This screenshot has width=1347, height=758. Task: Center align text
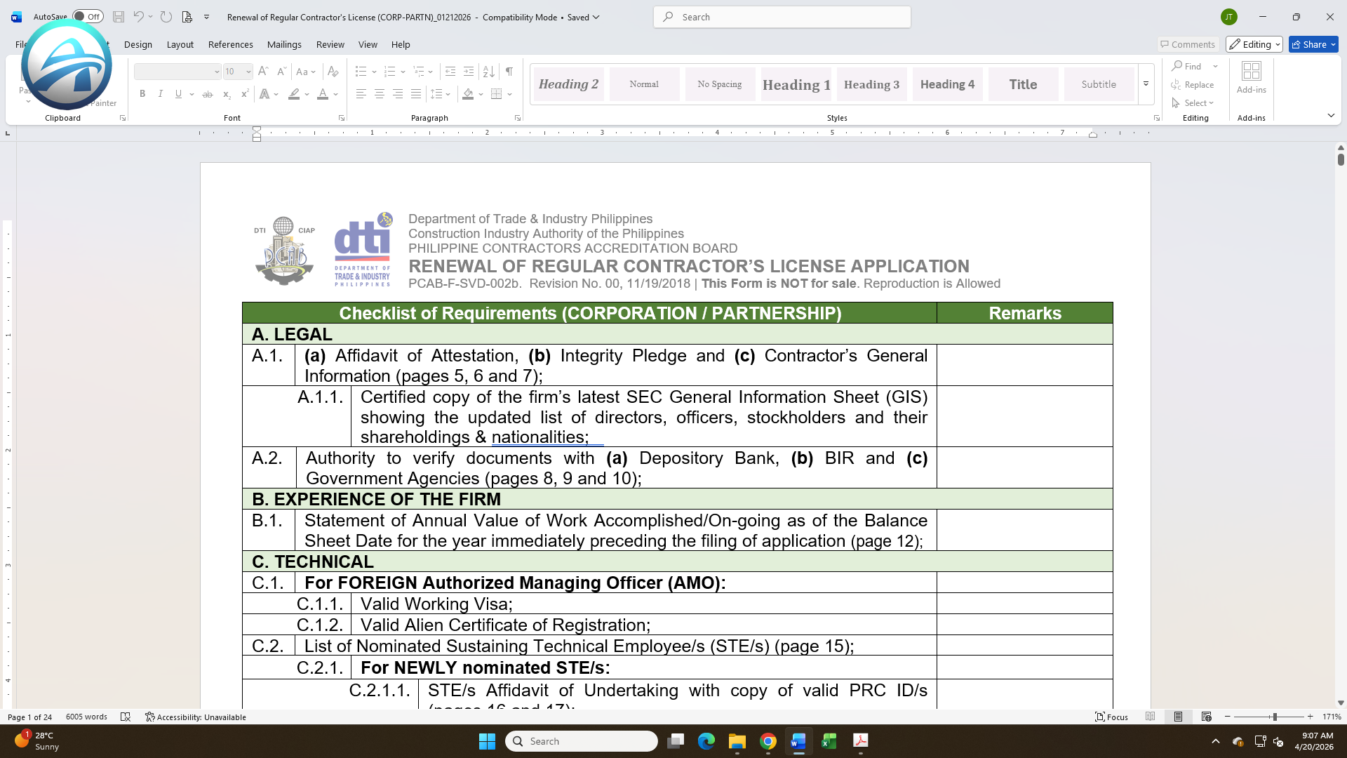pyautogui.click(x=380, y=94)
